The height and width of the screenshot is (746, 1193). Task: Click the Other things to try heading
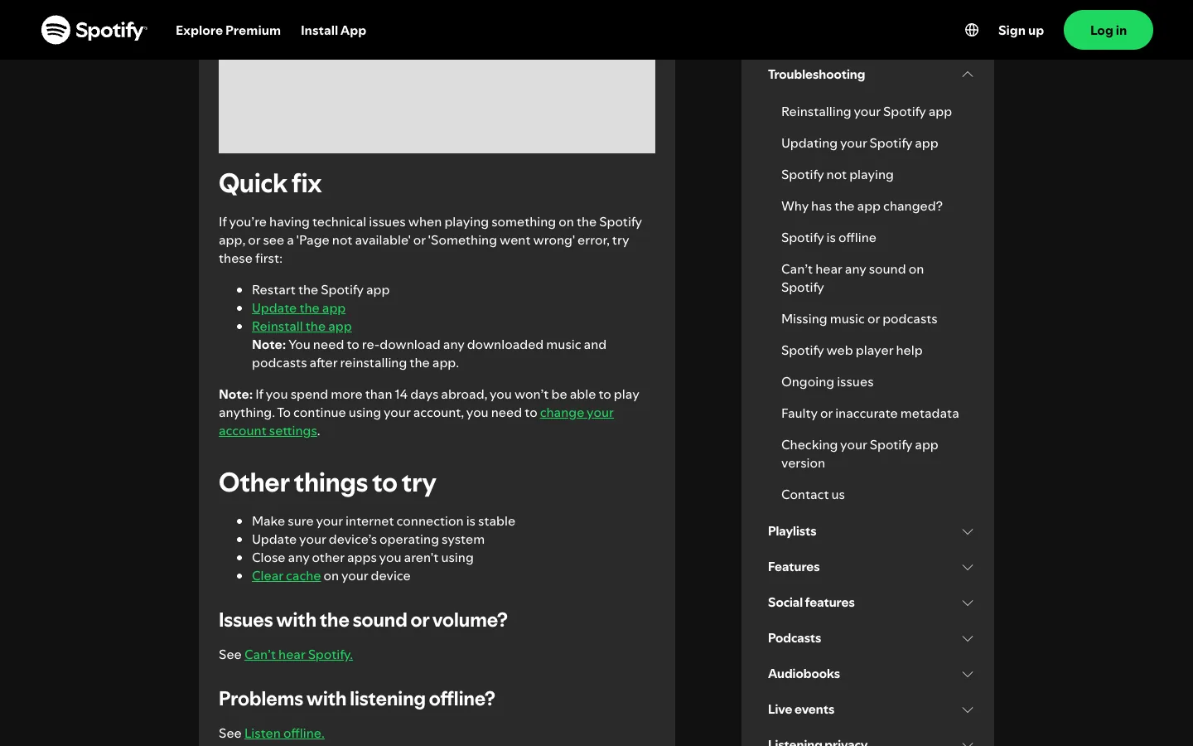point(327,483)
